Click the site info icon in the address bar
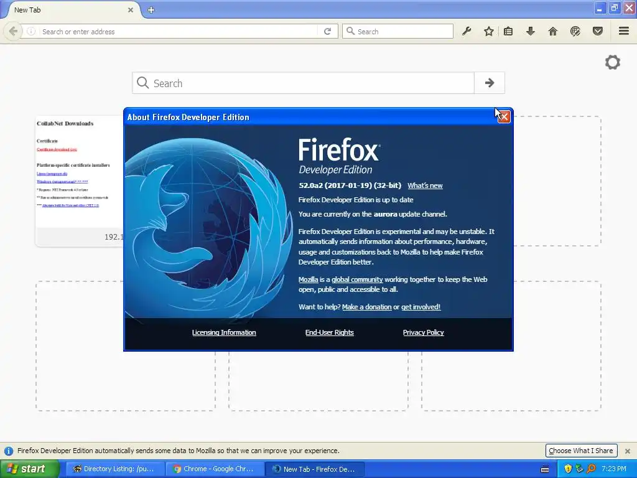 pos(31,31)
